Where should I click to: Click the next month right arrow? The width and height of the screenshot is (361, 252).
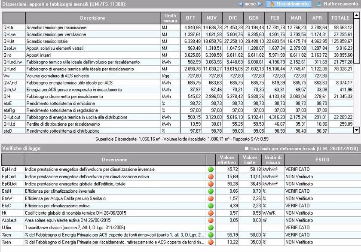260,4
